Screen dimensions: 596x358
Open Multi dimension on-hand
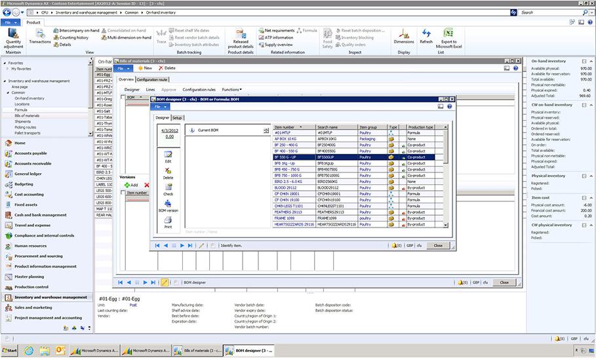pos(126,37)
